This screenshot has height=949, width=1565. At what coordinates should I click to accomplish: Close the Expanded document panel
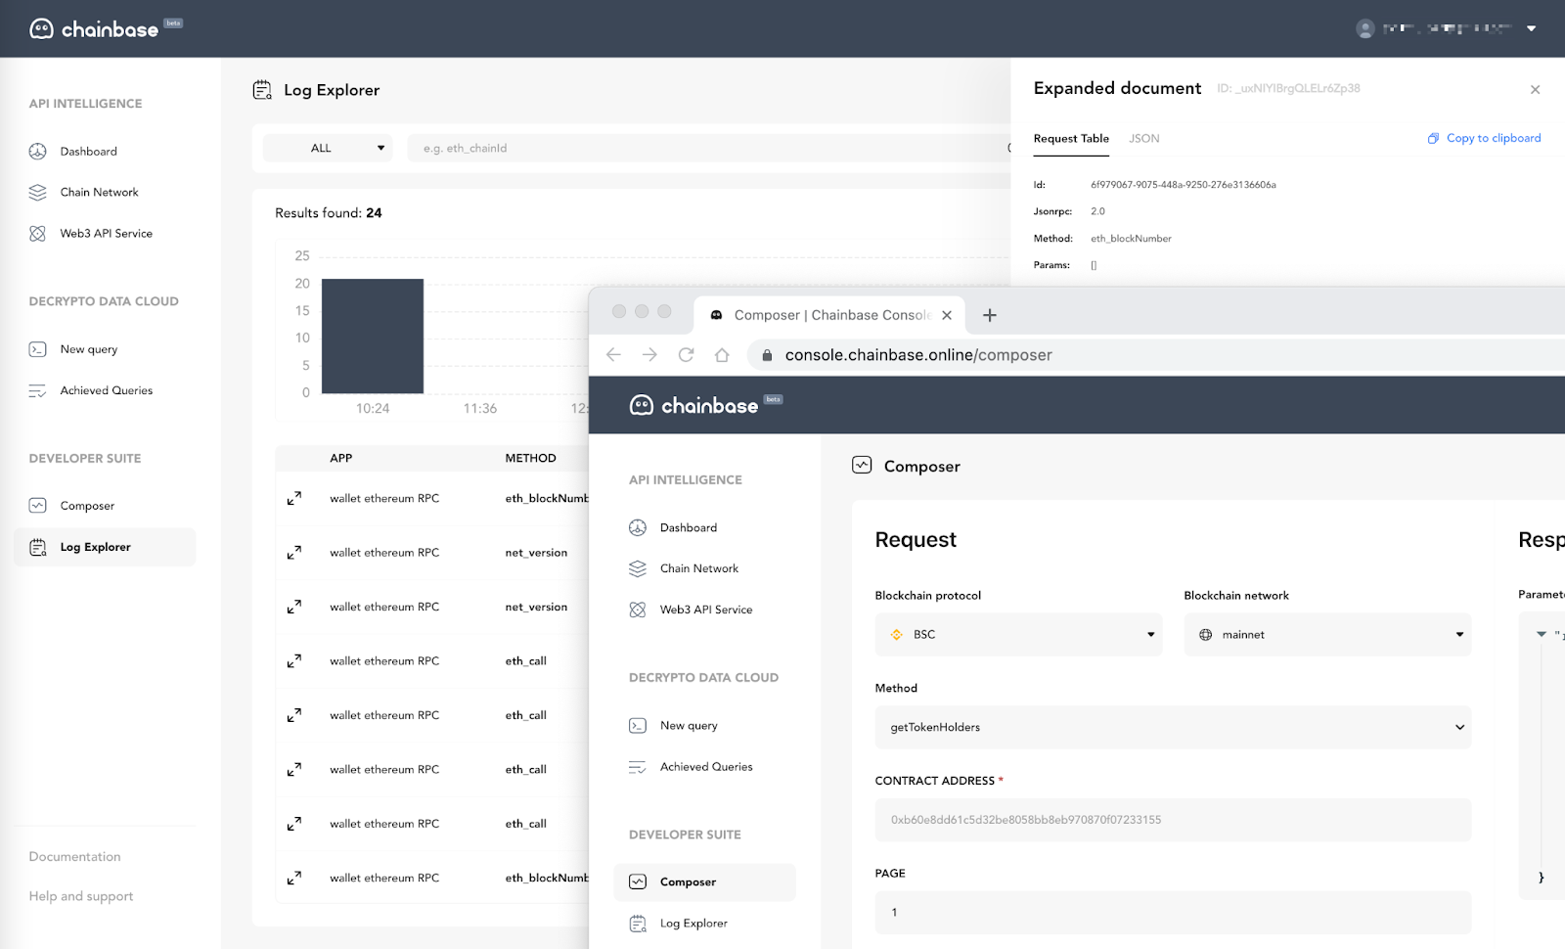[1535, 89]
